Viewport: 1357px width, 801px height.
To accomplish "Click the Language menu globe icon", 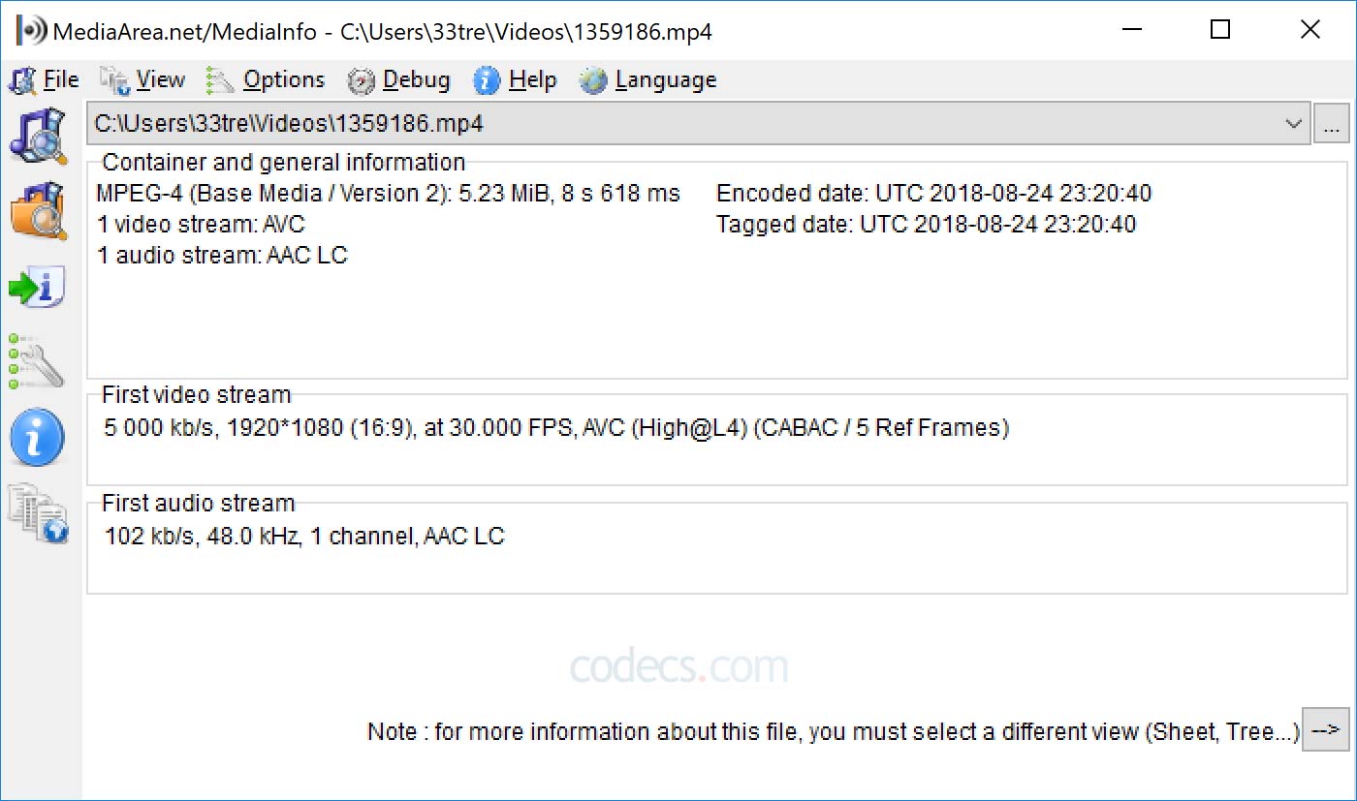I will 593,80.
